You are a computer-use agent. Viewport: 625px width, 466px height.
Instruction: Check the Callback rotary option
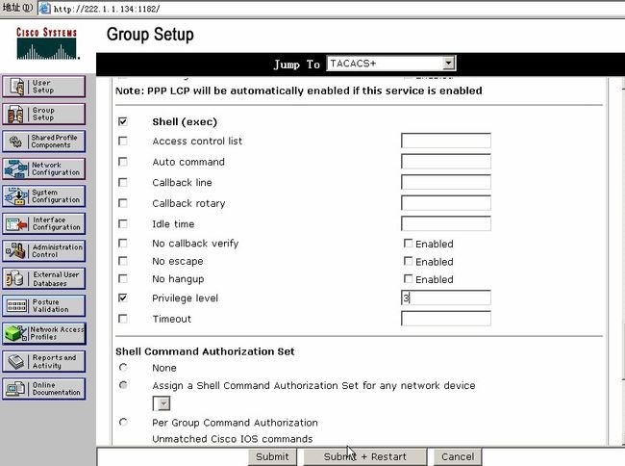[x=123, y=203]
